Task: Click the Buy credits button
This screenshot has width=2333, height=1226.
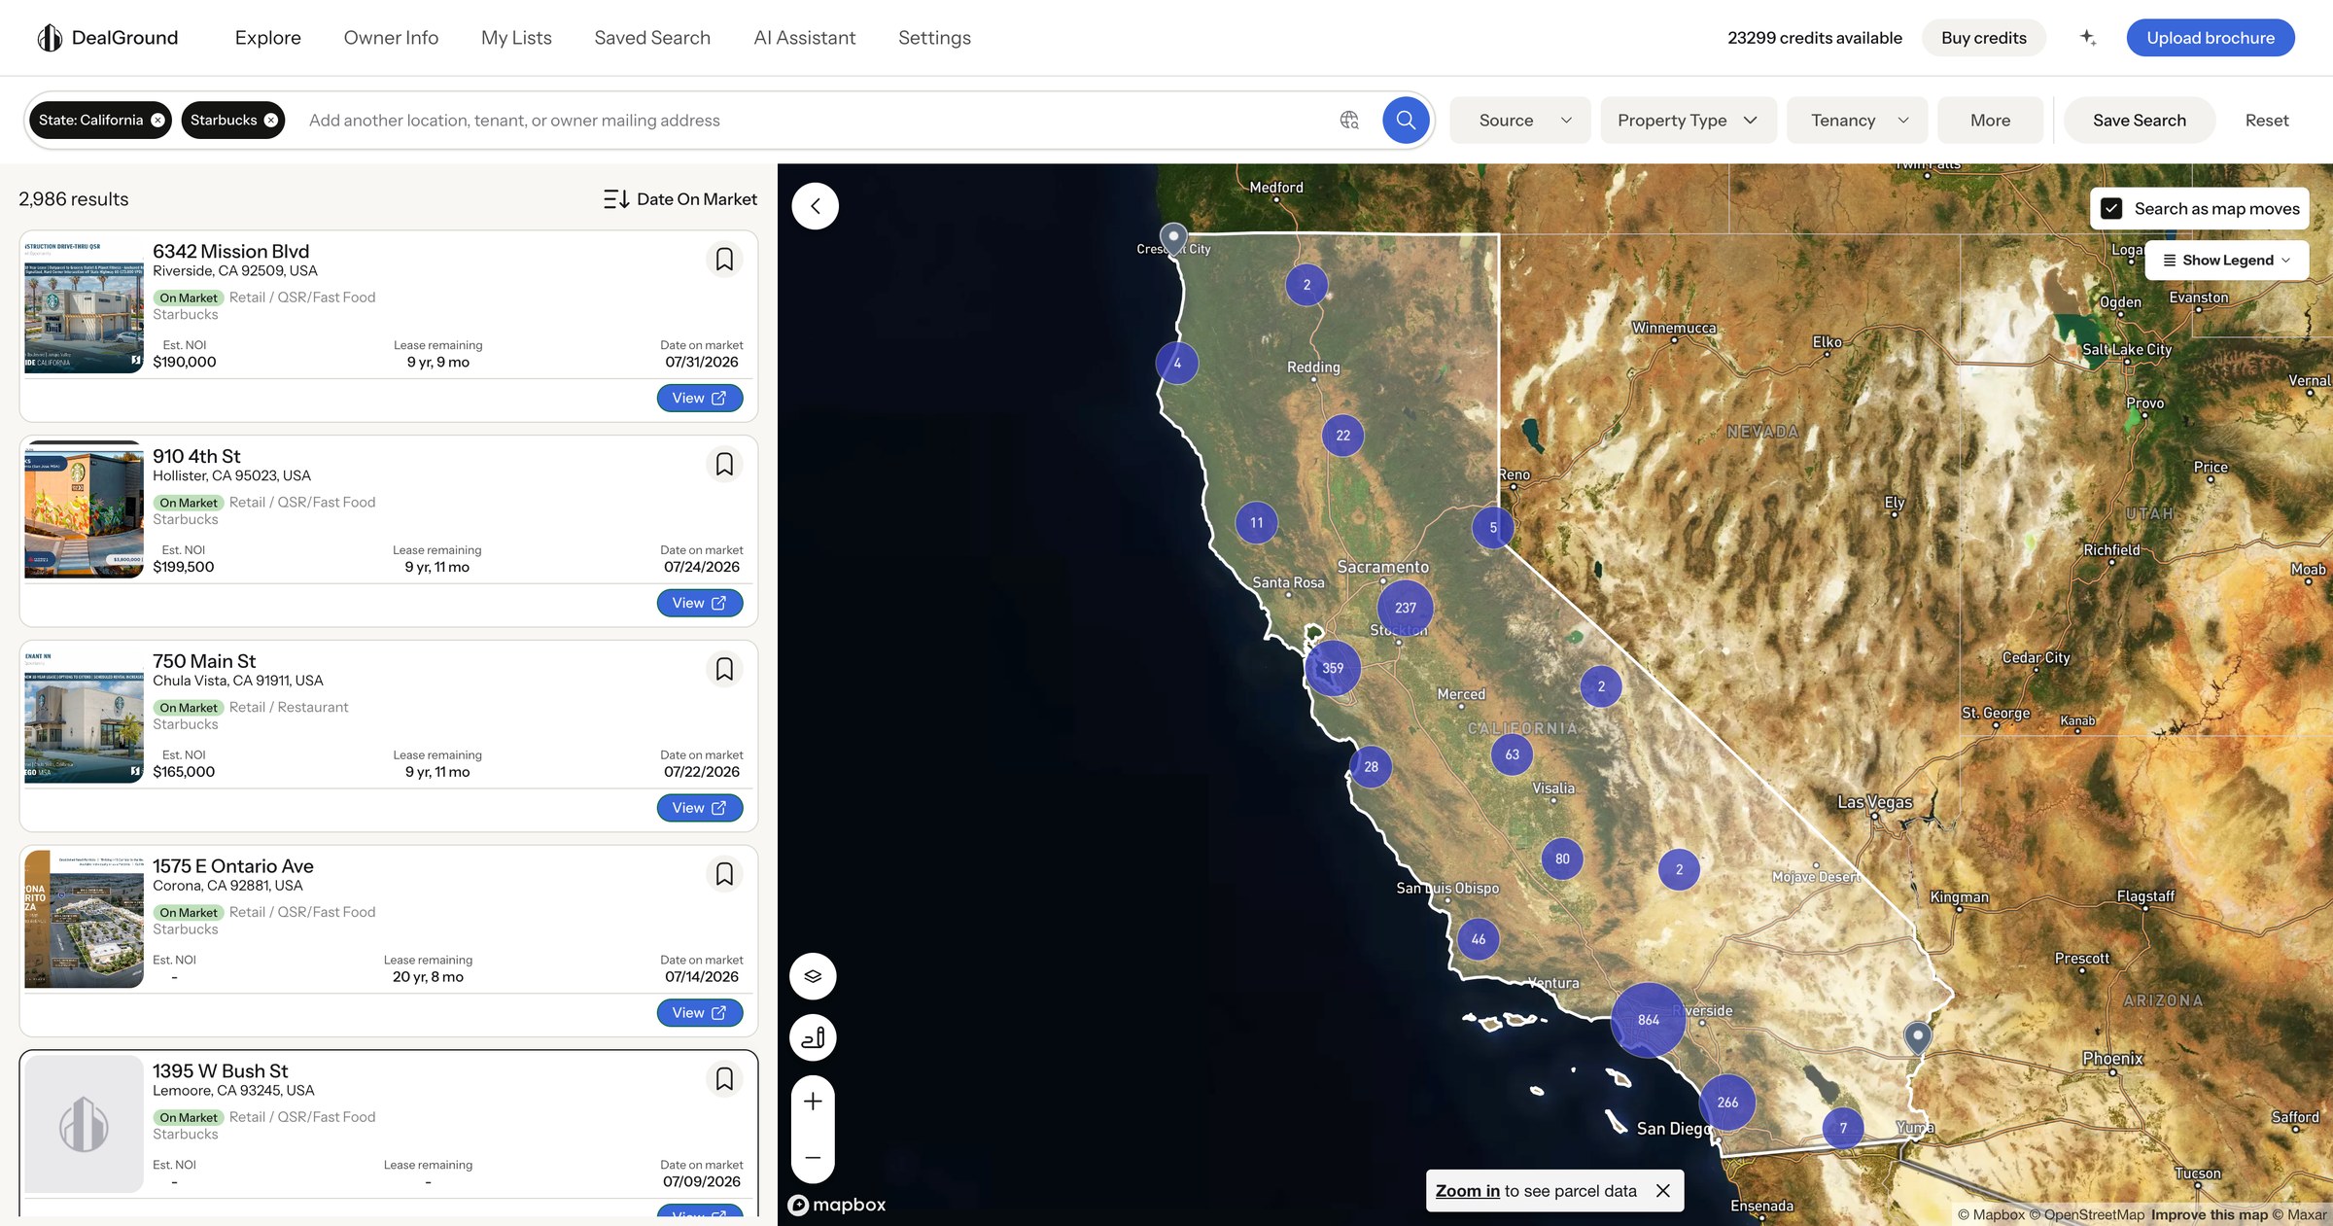Action: (1984, 38)
